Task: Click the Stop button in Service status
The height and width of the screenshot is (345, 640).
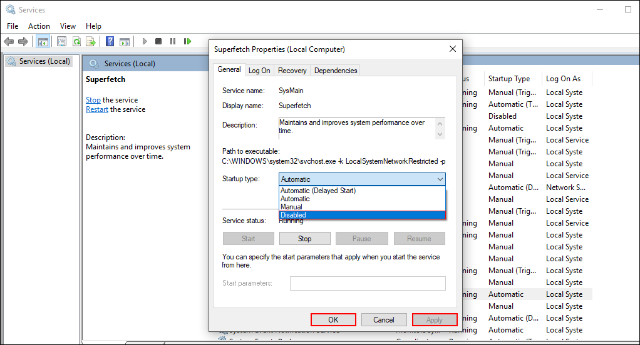Action: coord(304,239)
